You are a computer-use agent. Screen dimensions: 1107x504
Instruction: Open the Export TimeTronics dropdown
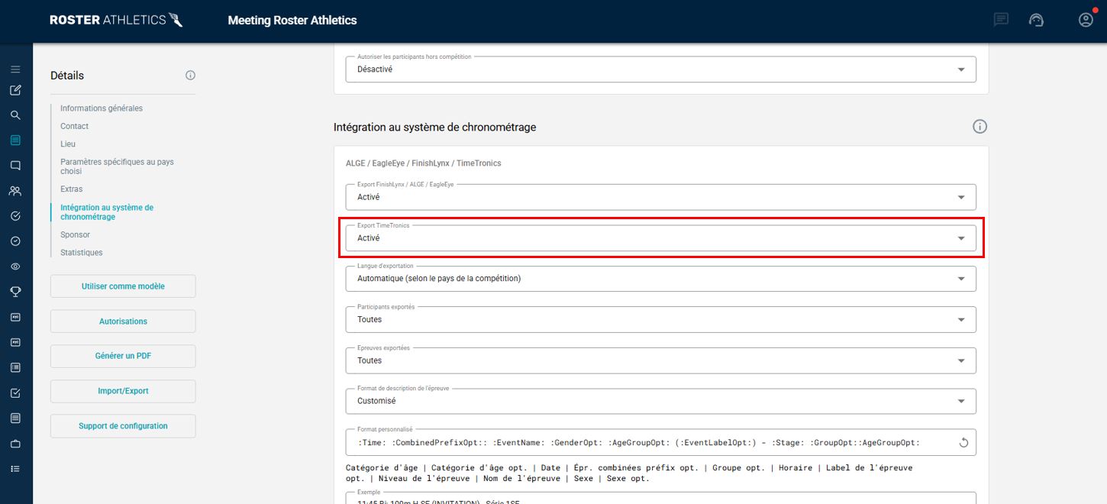coord(661,238)
